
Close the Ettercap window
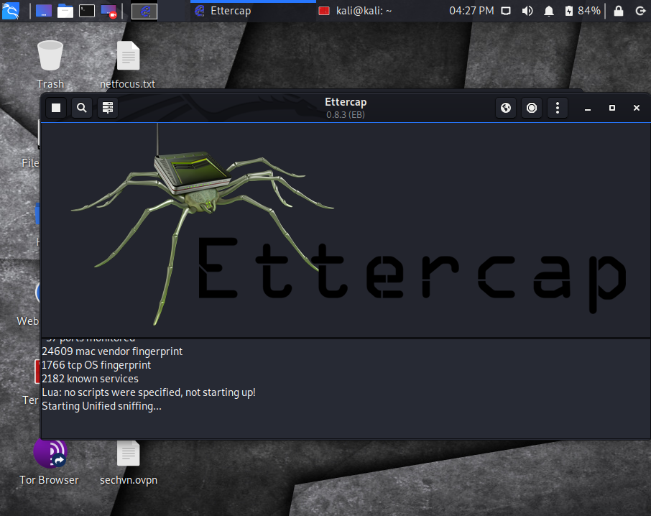[637, 108]
